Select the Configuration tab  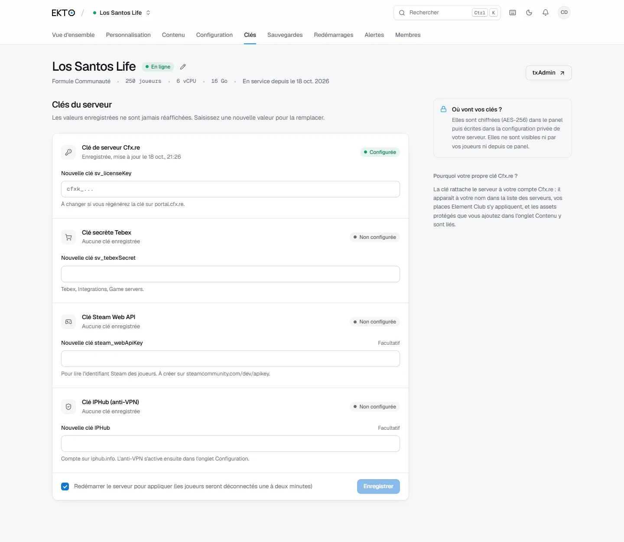(214, 35)
